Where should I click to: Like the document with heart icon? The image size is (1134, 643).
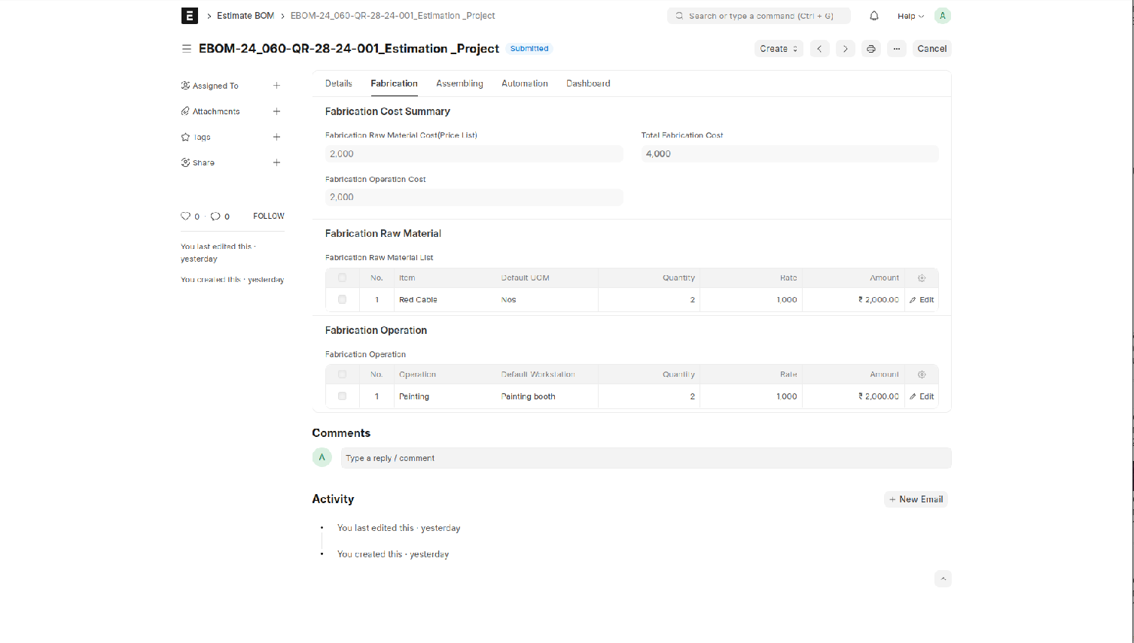click(x=185, y=217)
